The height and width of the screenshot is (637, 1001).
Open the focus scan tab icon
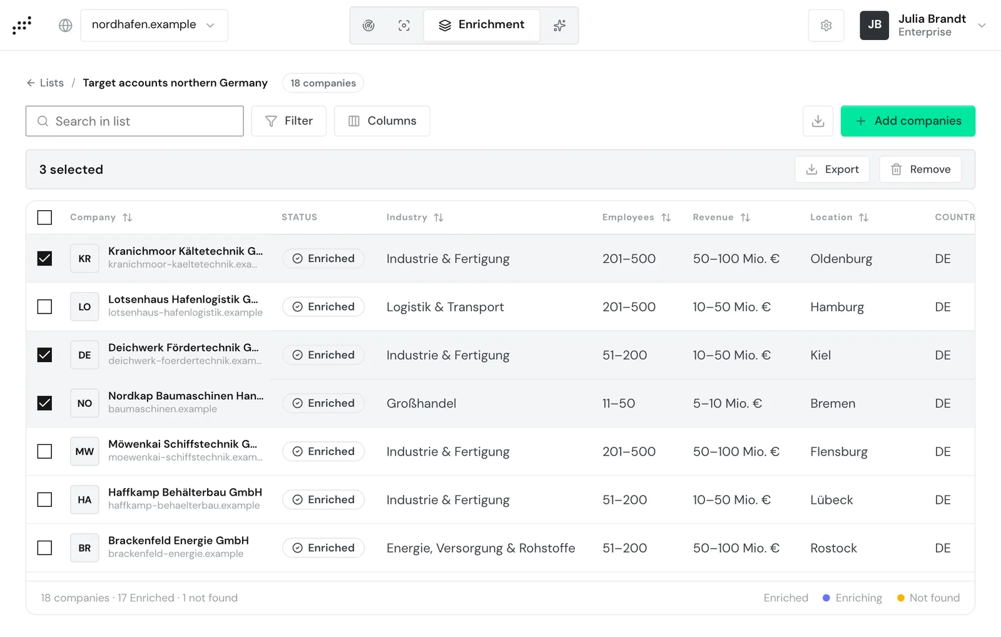tap(404, 25)
